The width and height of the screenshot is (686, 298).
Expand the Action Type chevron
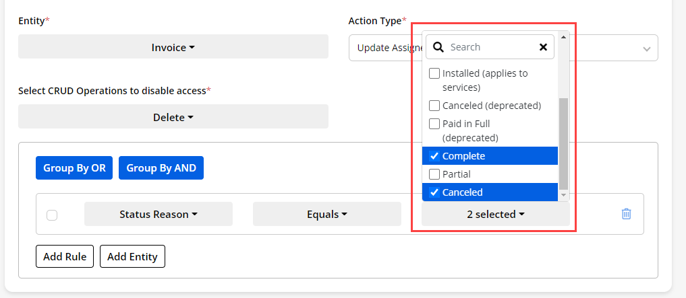tap(647, 48)
